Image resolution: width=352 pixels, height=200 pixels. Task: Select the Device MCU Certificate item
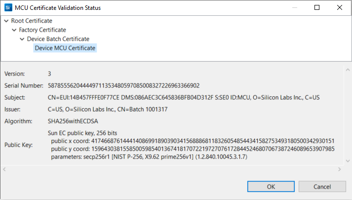(x=65, y=48)
